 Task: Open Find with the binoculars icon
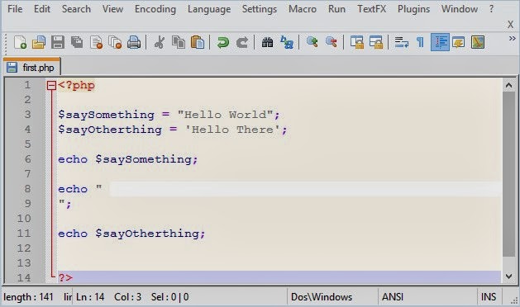click(267, 42)
